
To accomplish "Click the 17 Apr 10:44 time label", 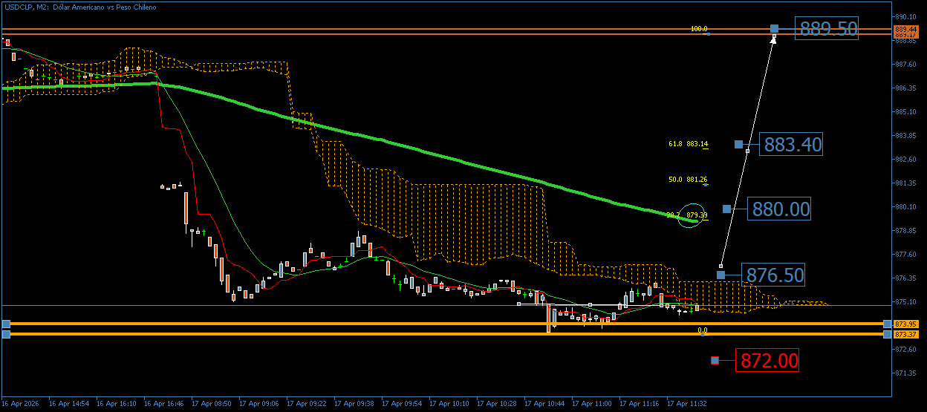I will coord(544,405).
